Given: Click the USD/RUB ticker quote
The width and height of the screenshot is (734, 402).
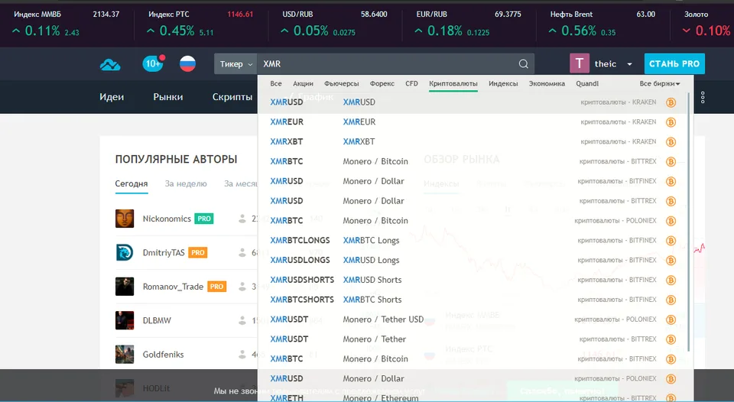Looking at the screenshot, I should (x=335, y=24).
